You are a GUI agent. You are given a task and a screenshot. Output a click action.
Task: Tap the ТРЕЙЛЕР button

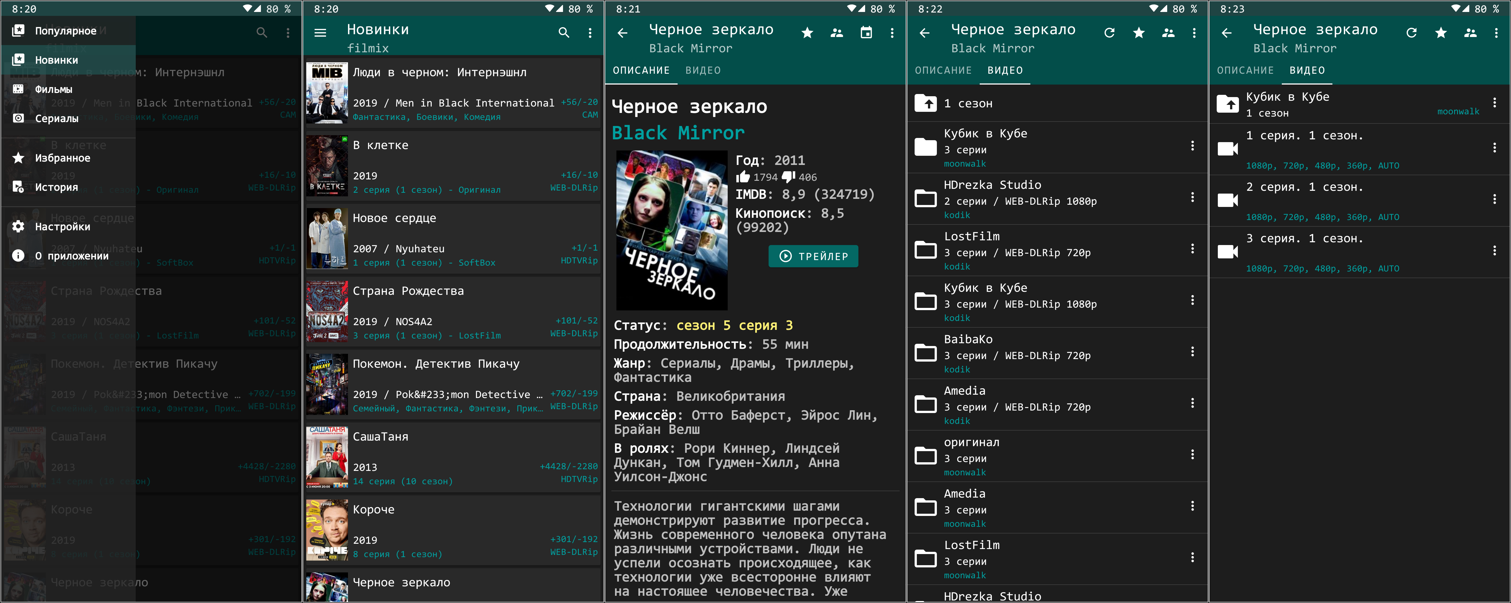813,256
